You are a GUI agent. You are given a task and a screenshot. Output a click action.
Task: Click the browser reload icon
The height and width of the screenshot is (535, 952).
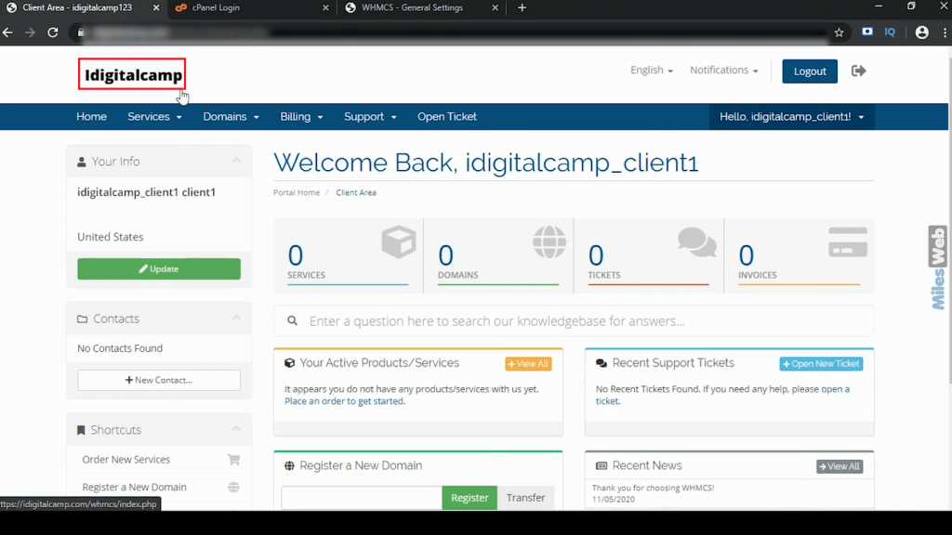(53, 33)
